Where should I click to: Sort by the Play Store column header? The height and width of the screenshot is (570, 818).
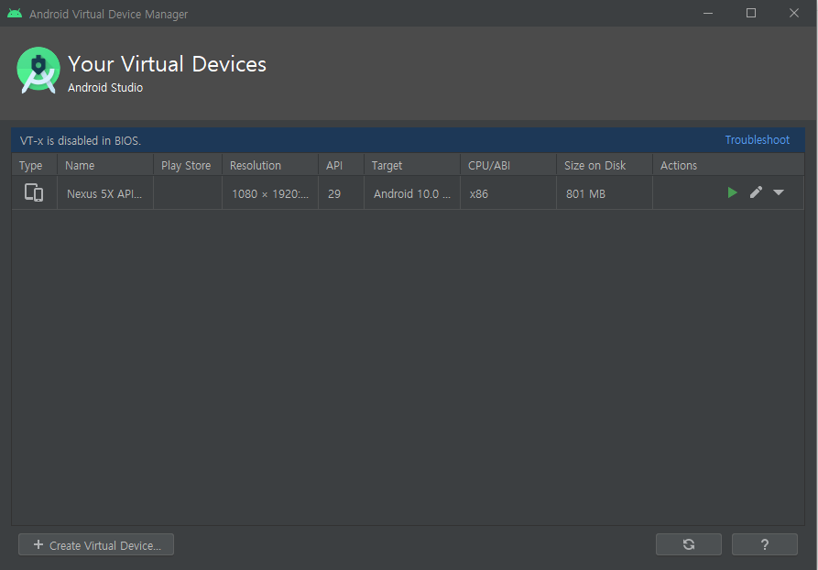(188, 165)
